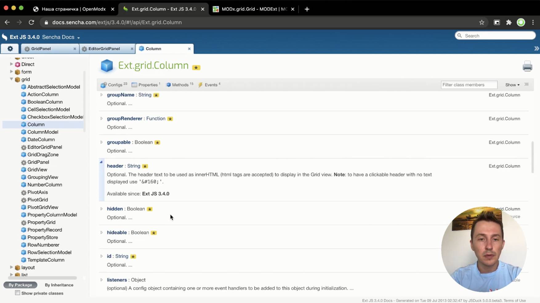540x303 pixels.
Task: Expand the groupRenderer config entry
Action: 101,118
